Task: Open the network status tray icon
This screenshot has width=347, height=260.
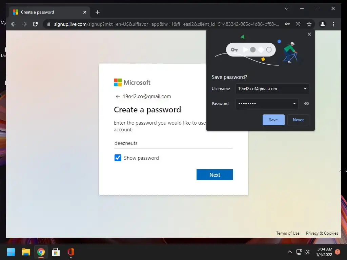Action: click(x=299, y=252)
